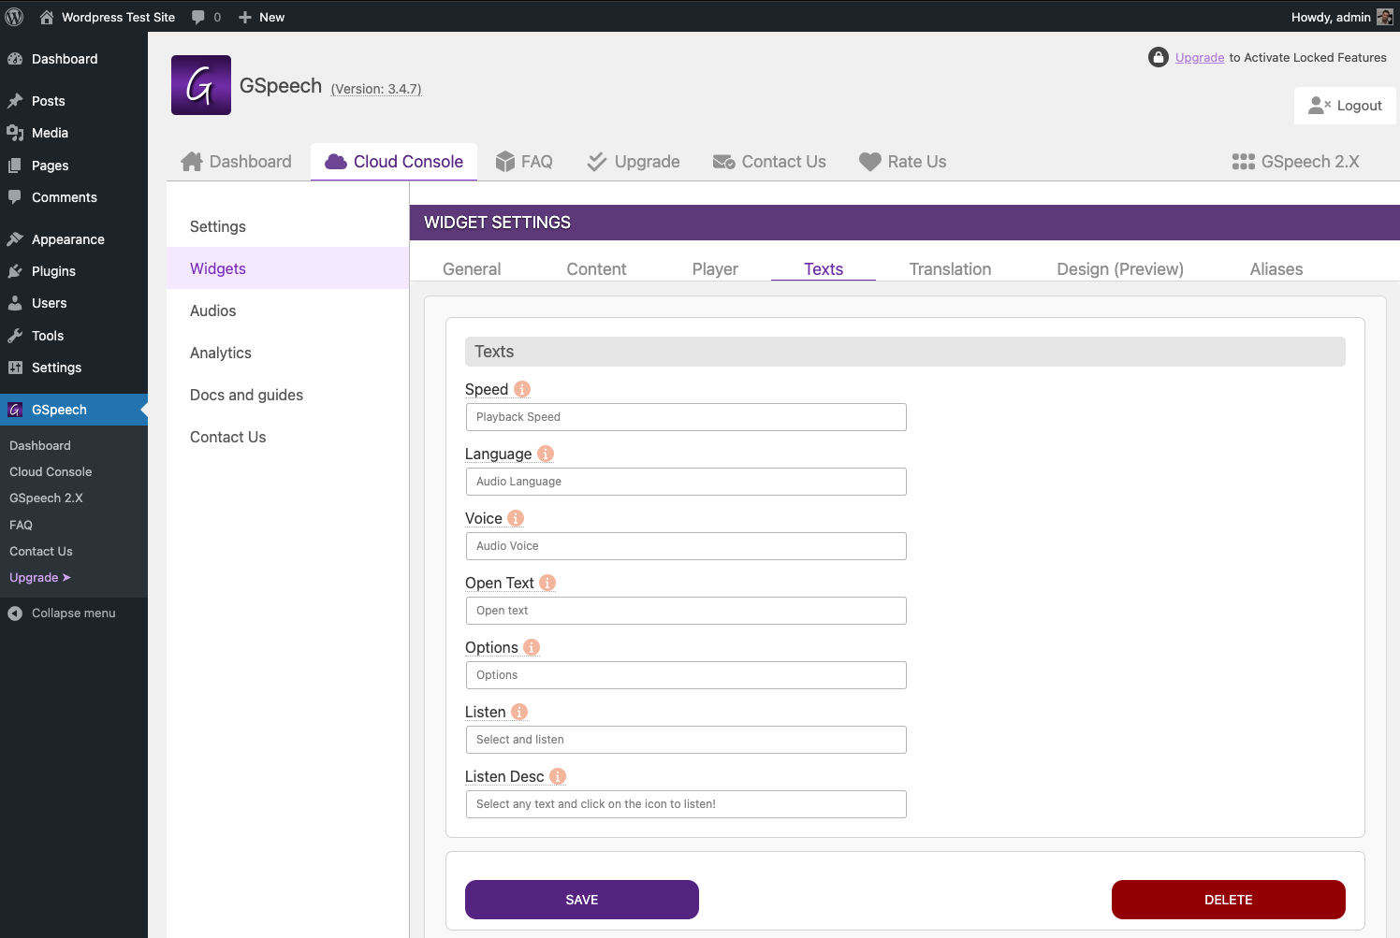Open the Upgrade tab with checkmark
This screenshot has height=938, width=1400.
(634, 162)
